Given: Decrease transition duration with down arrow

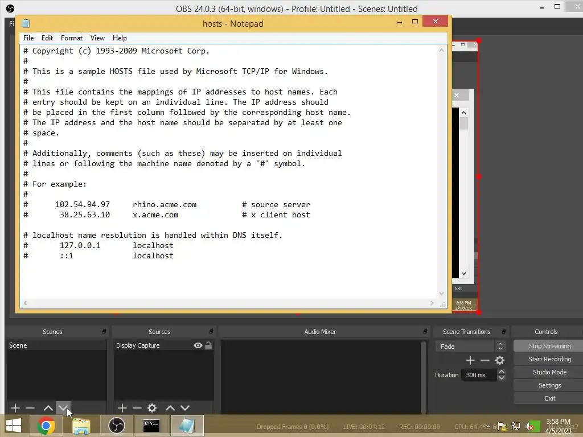Looking at the screenshot, I should [x=501, y=378].
